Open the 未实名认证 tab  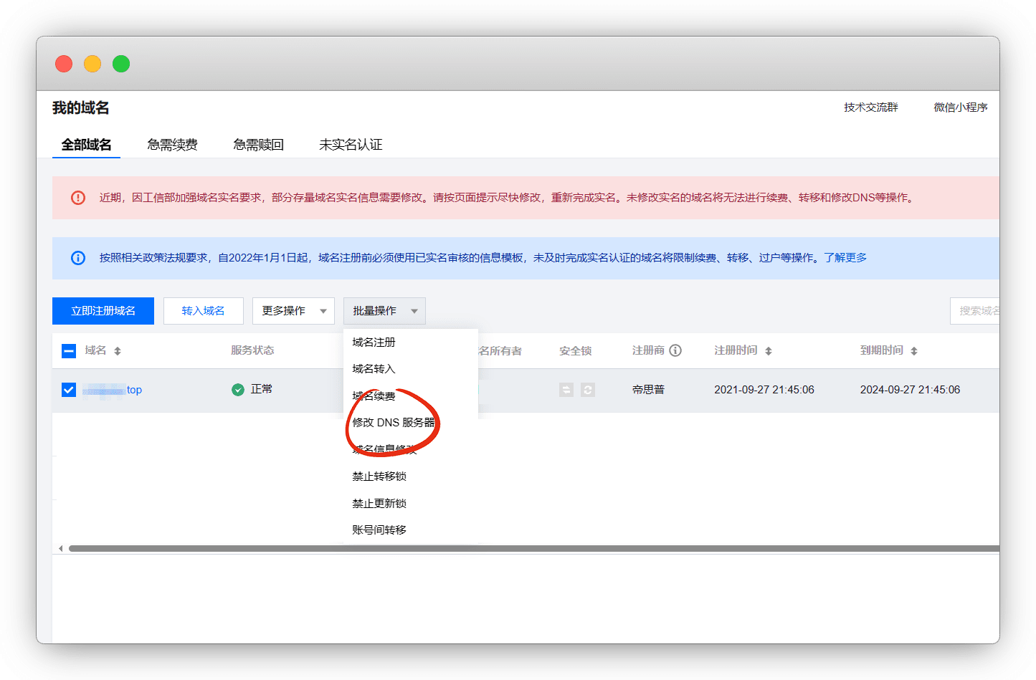[x=351, y=145]
